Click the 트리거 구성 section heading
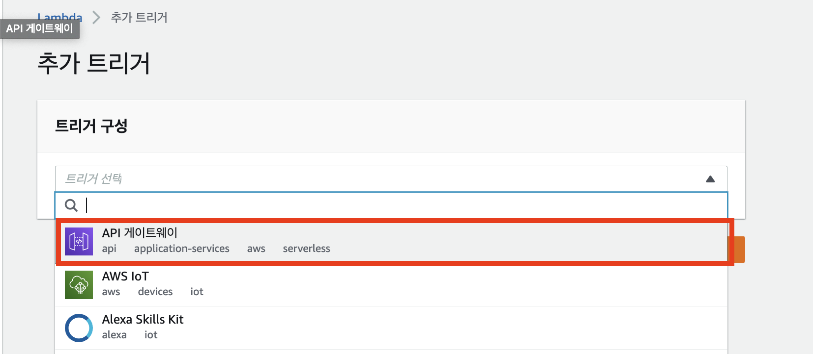813x354 pixels. point(91,126)
